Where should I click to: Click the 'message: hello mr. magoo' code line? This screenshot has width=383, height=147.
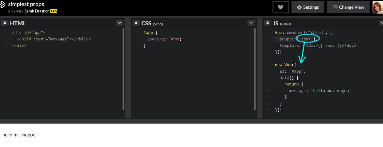pos(320,90)
